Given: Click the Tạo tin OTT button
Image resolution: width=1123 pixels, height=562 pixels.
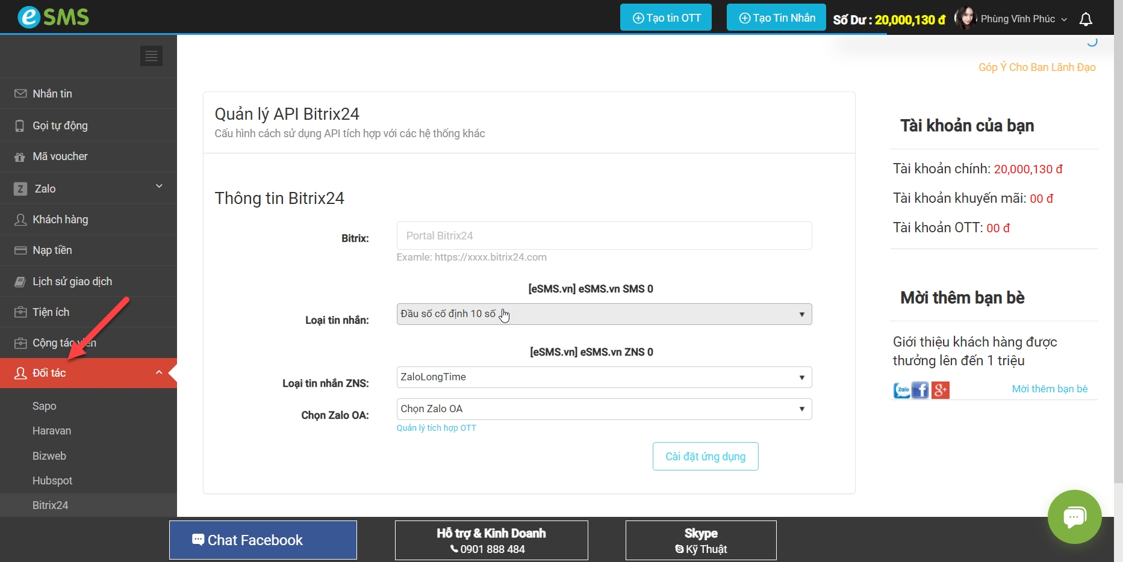Looking at the screenshot, I should pos(666,17).
